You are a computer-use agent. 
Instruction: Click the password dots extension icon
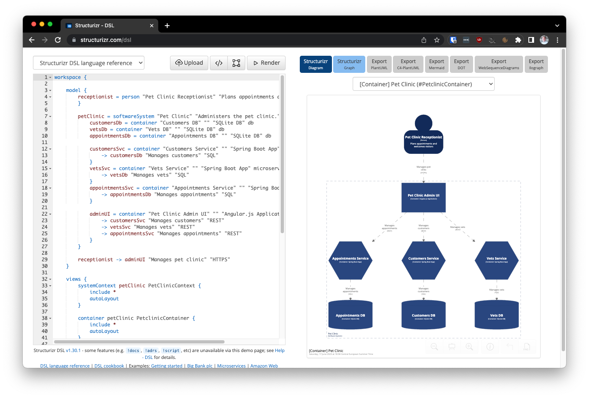click(466, 40)
